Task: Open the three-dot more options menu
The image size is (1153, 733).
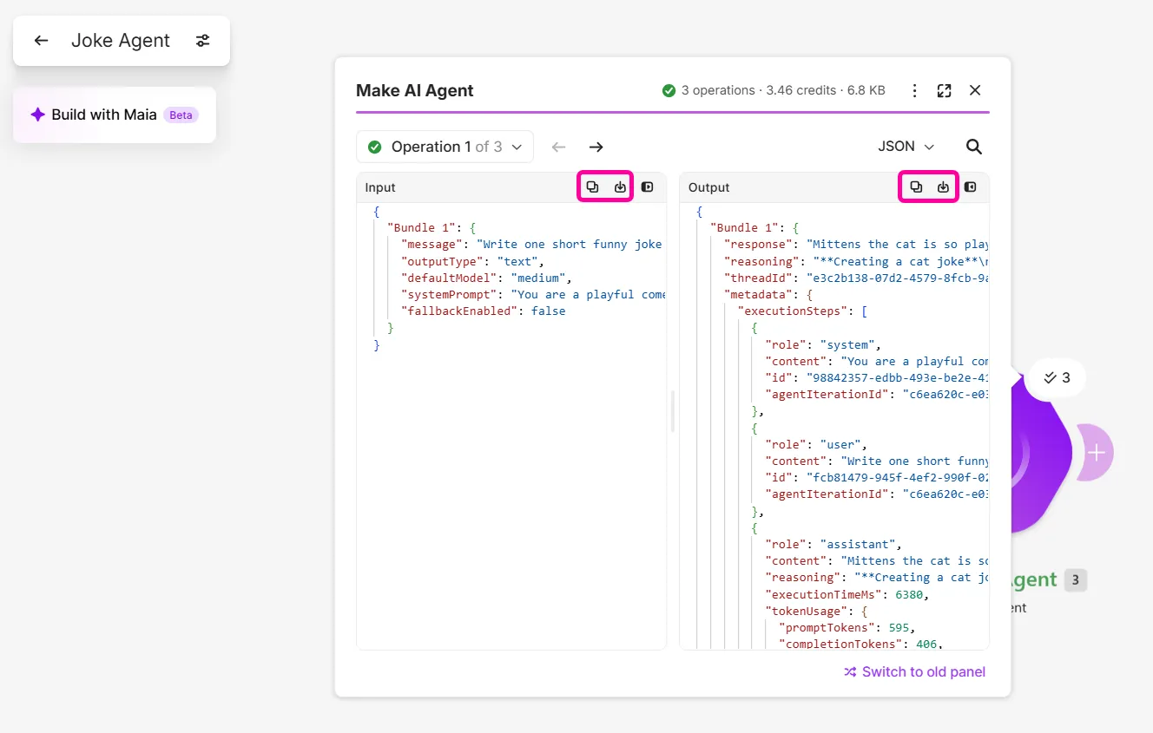Action: pos(914,90)
